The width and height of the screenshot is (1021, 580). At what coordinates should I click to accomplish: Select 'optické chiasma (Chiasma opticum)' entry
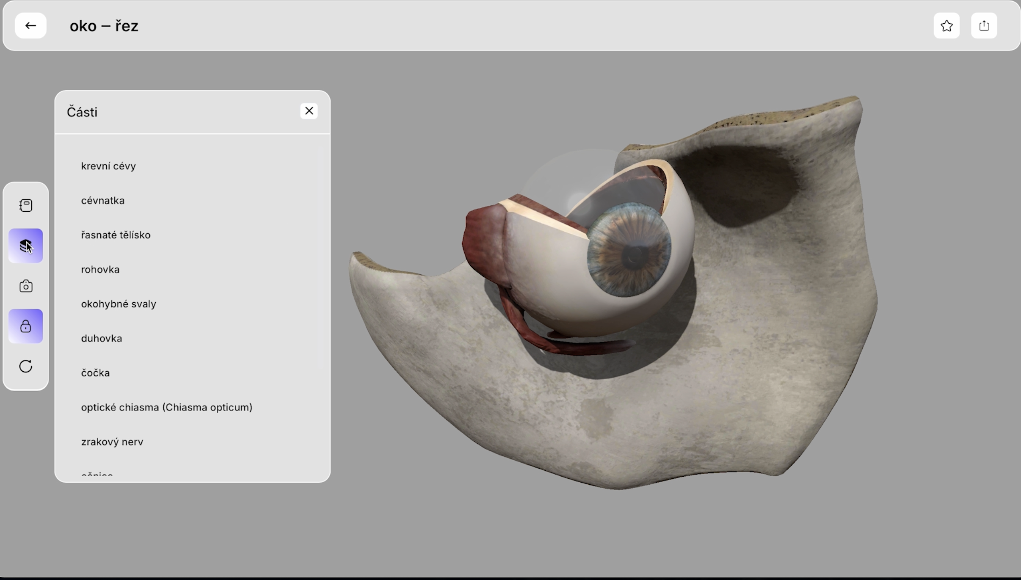coord(166,407)
